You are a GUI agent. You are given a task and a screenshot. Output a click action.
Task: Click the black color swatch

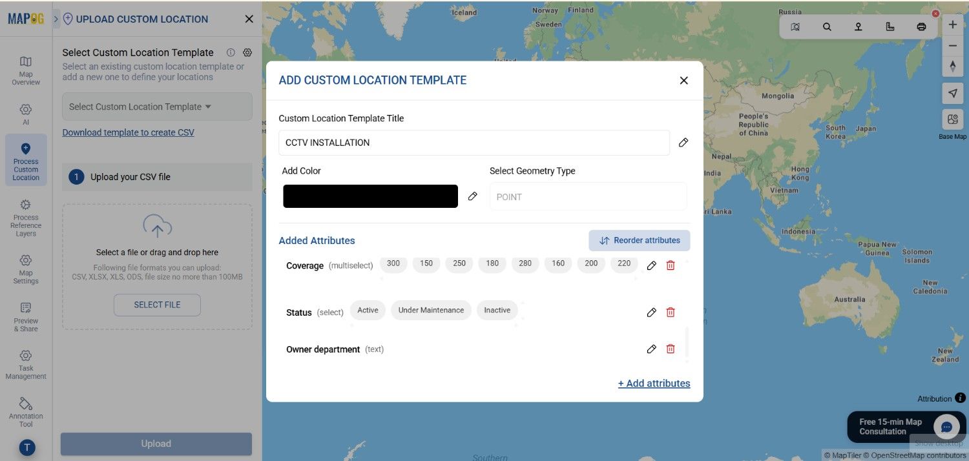pyautogui.click(x=370, y=196)
